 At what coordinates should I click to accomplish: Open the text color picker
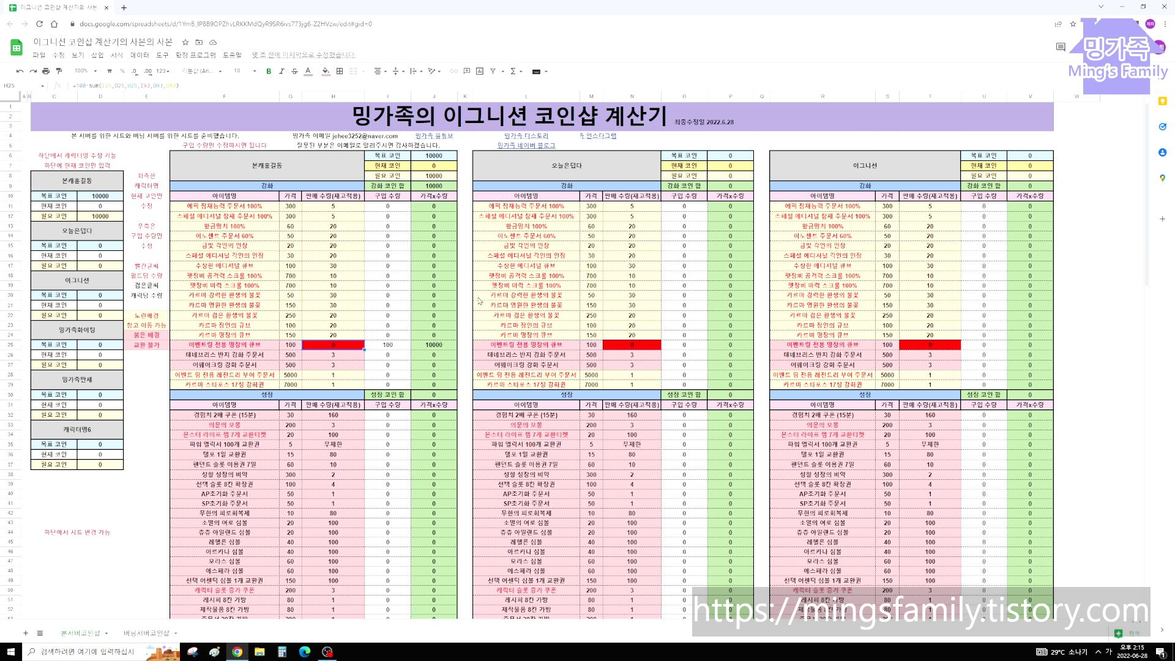(308, 71)
